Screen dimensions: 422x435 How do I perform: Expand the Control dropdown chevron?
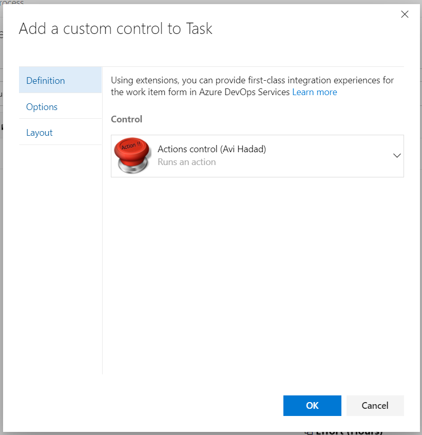[x=396, y=156]
